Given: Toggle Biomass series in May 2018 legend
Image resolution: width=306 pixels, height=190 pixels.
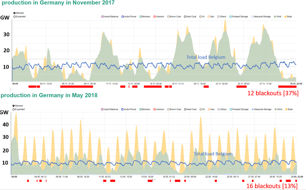Looking at the screenshot, I should (x=145, y=109).
